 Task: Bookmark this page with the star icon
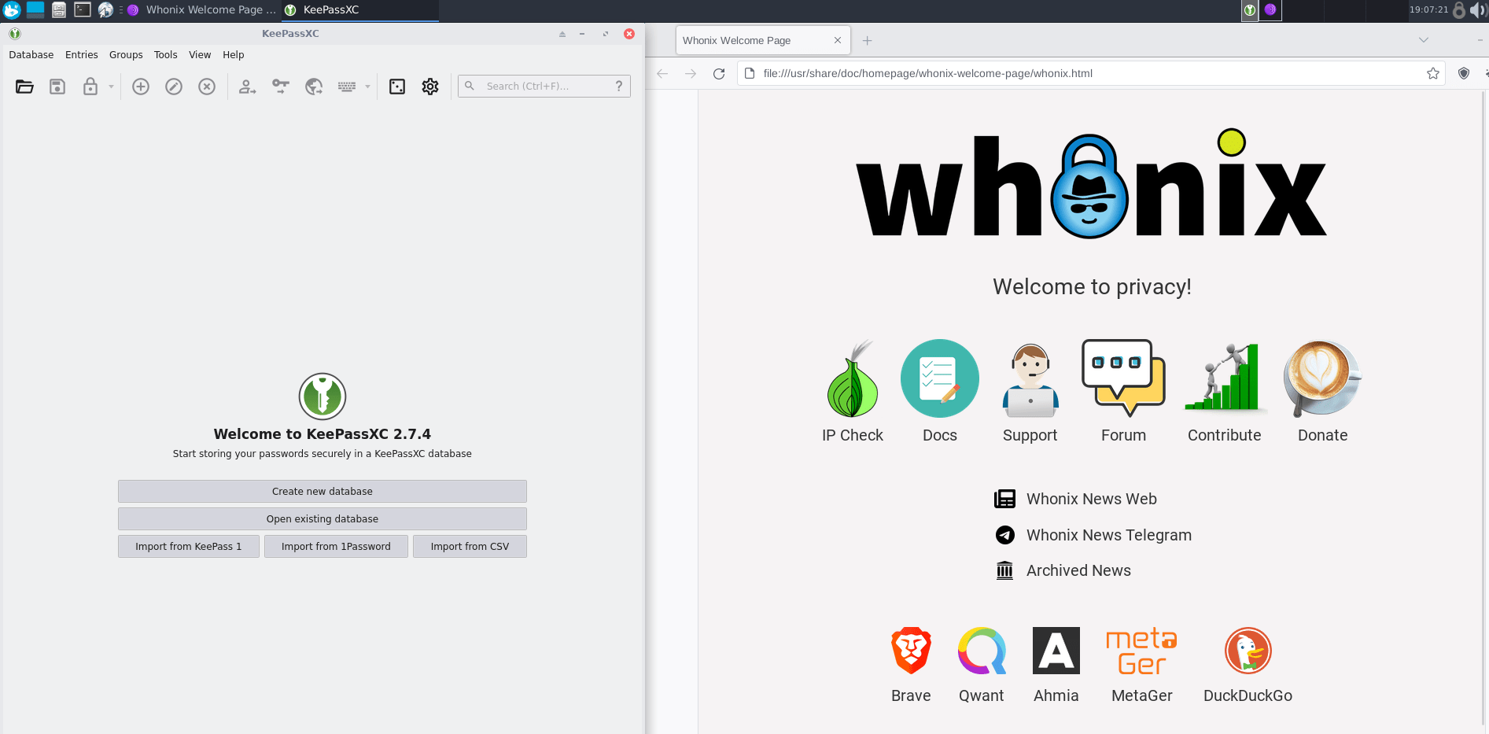click(x=1433, y=73)
